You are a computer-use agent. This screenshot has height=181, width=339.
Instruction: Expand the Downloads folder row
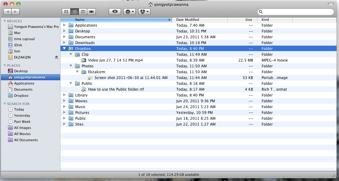(64, 43)
